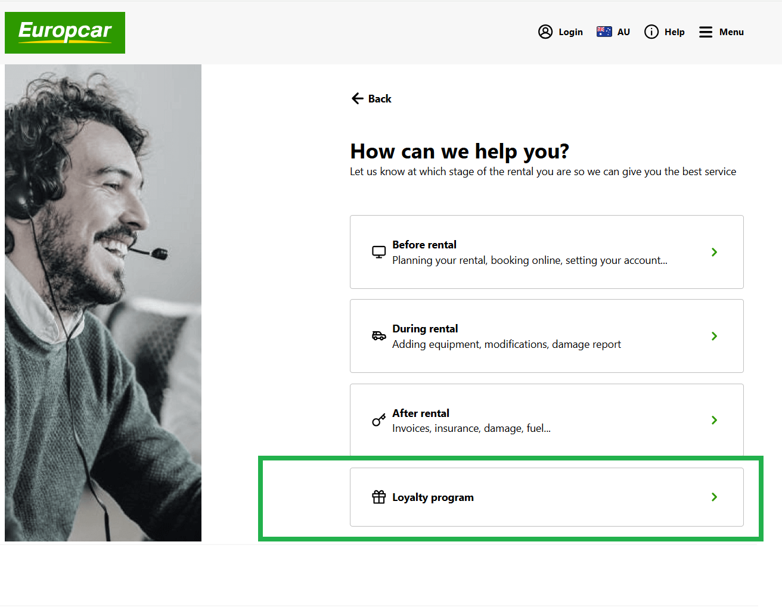The width and height of the screenshot is (782, 607).
Task: Open the Menu label
Action: click(x=731, y=32)
